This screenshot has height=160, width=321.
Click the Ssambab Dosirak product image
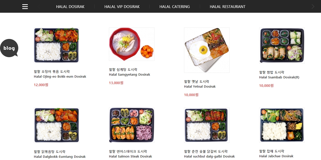[x=282, y=45]
